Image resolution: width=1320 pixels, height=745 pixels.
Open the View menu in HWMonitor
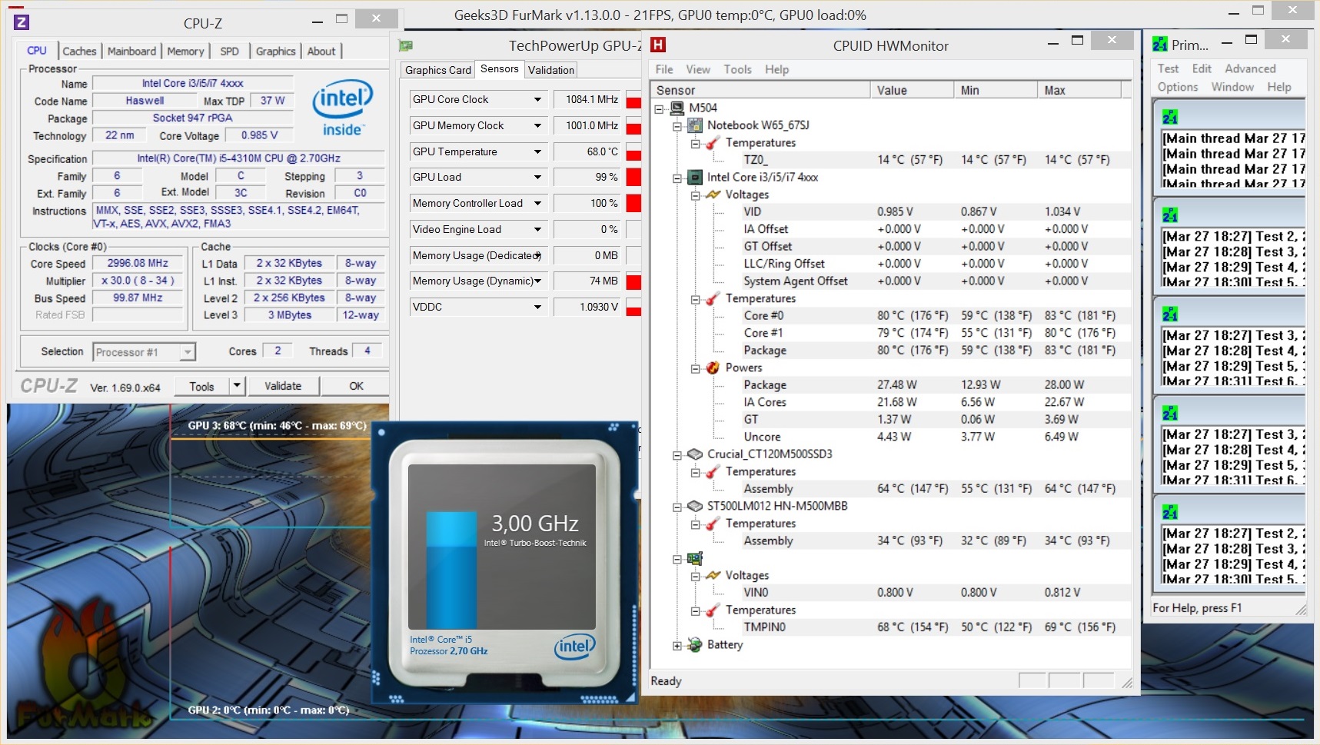[x=698, y=69]
